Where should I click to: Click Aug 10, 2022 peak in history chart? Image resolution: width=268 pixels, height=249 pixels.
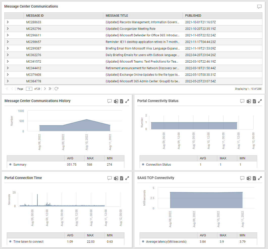(87, 119)
